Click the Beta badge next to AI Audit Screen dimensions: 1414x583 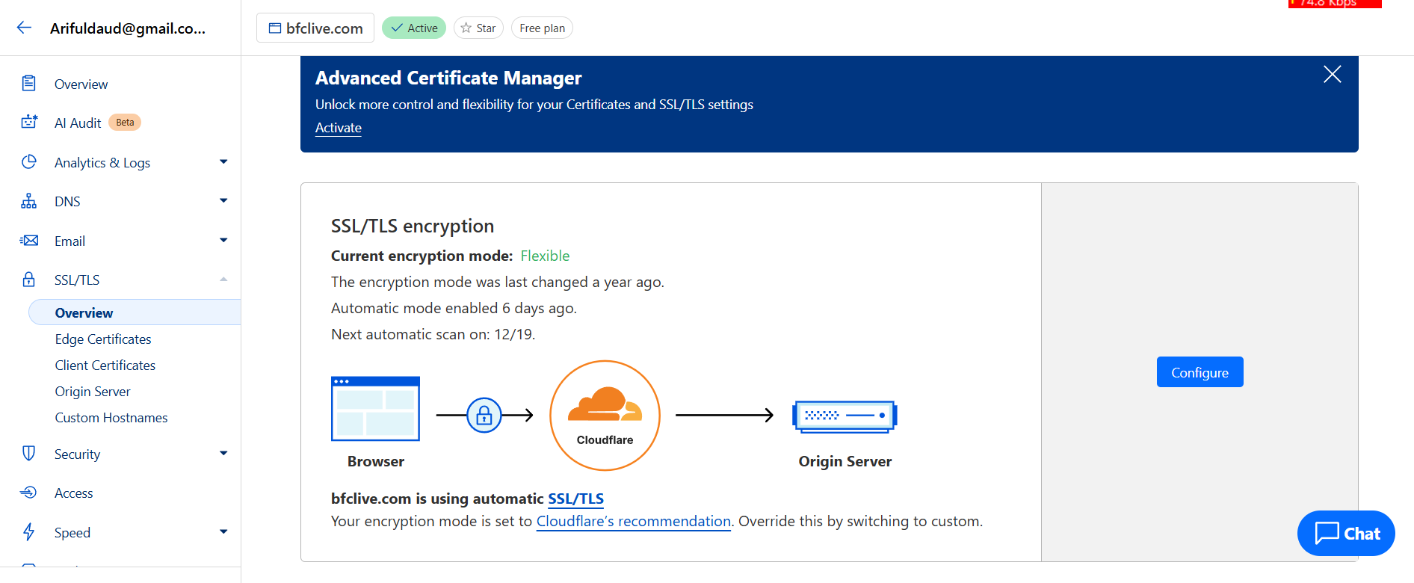point(125,122)
